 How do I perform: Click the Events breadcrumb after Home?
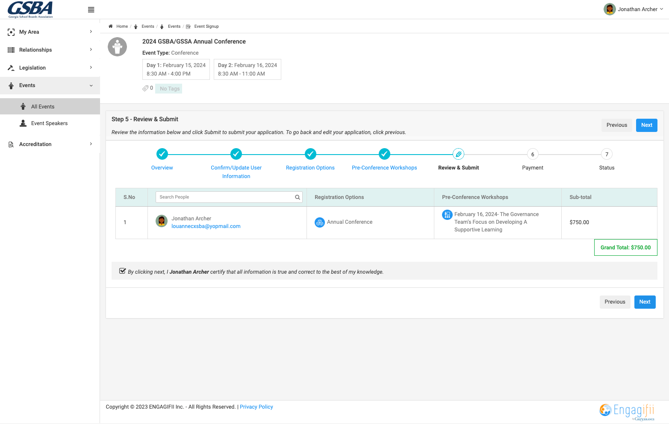[x=148, y=26]
